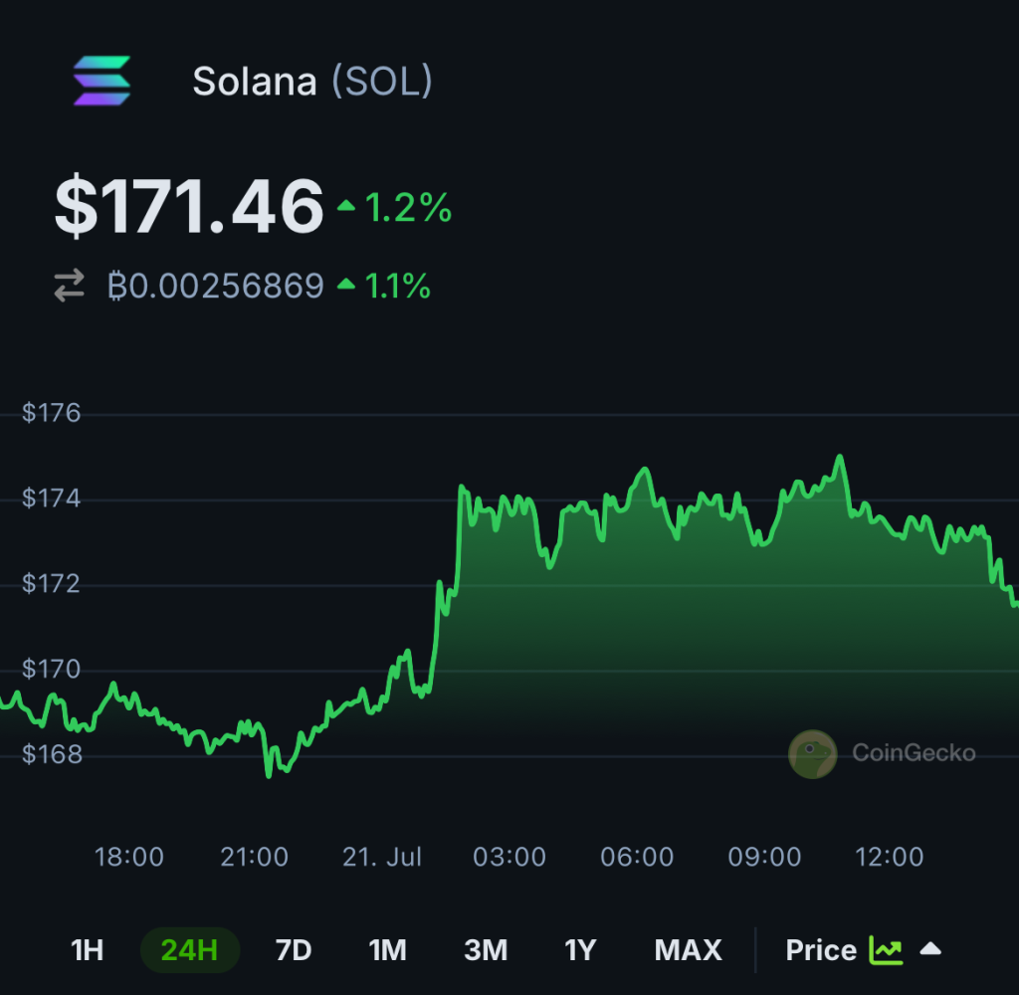Select the 1H time range

88,950
